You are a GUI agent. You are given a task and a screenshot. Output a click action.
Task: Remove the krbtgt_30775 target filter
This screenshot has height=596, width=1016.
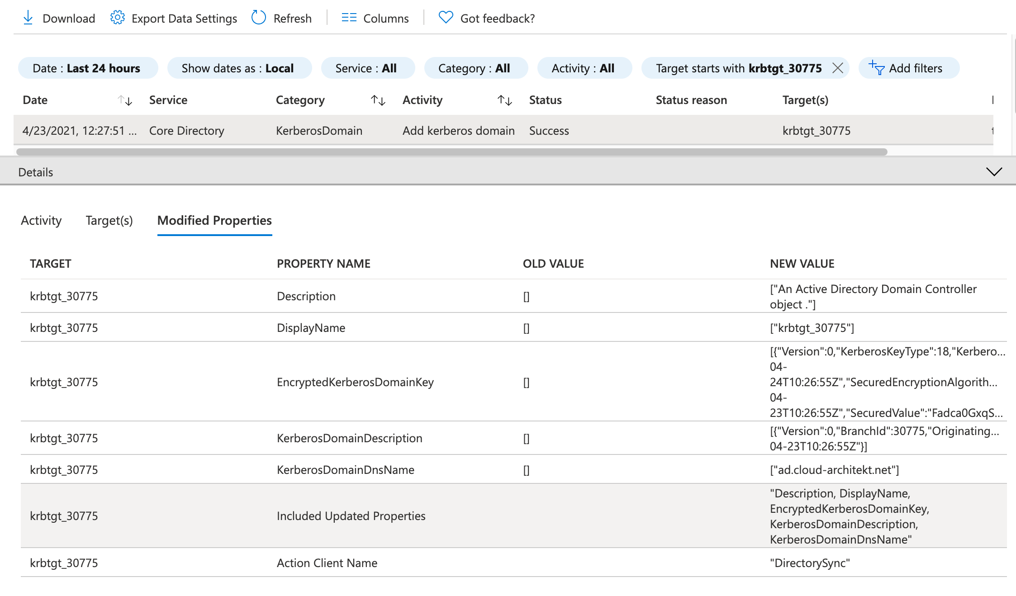838,68
